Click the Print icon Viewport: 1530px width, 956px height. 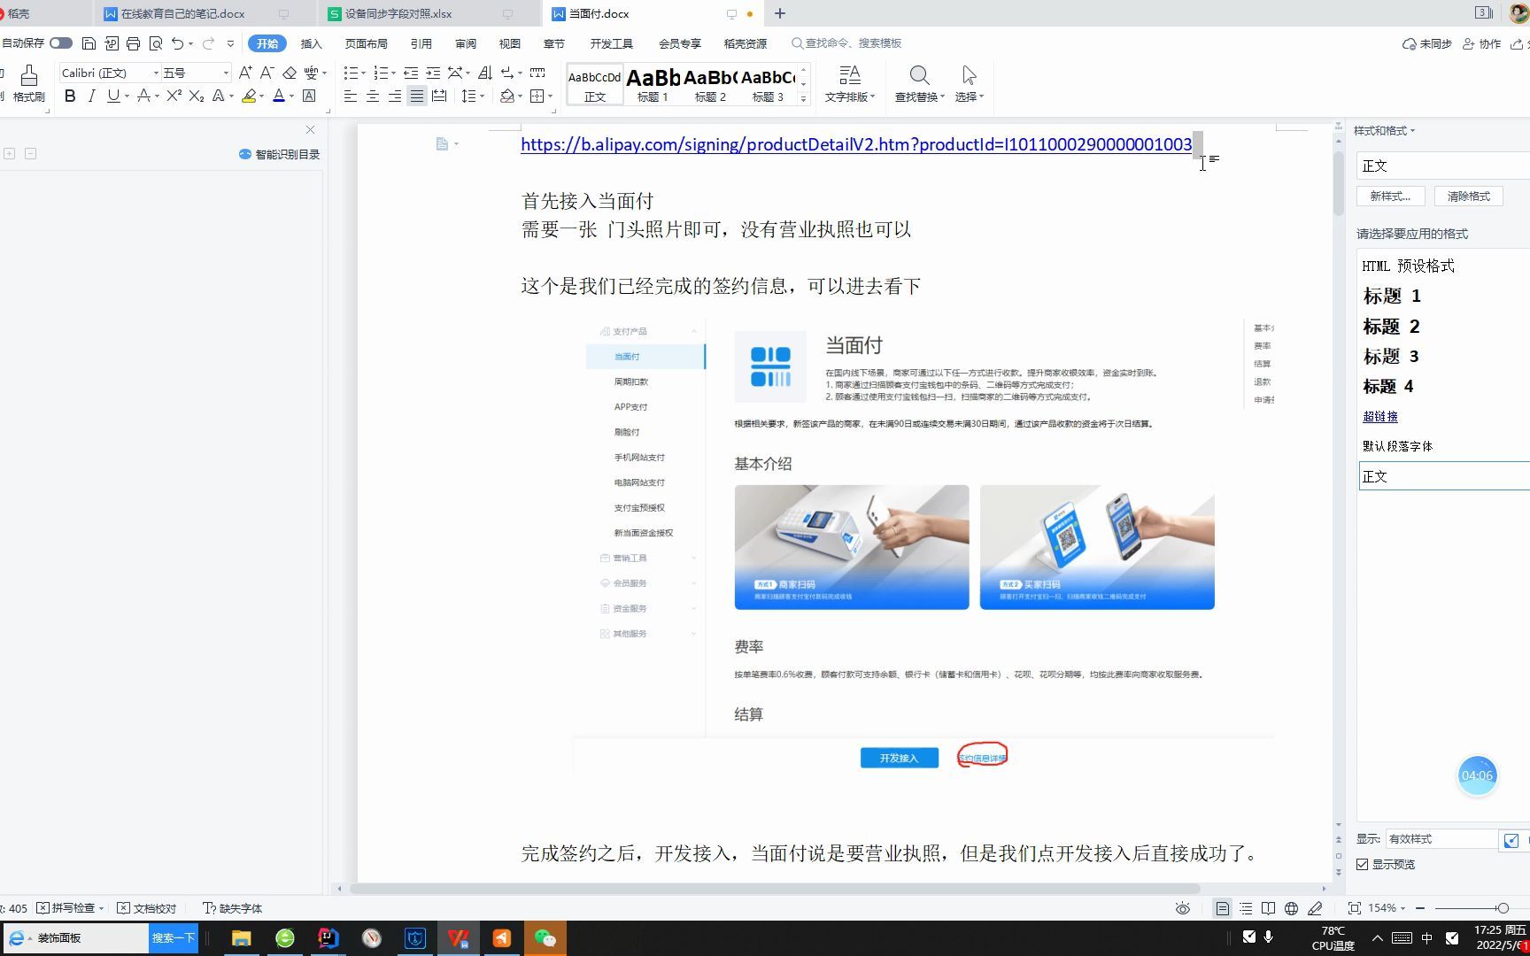coord(133,43)
